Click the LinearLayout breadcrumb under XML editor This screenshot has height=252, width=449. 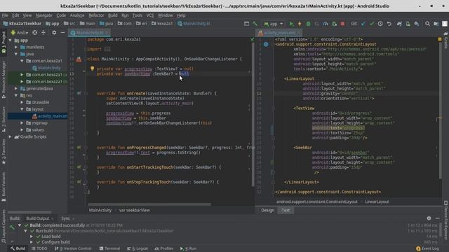point(377,202)
